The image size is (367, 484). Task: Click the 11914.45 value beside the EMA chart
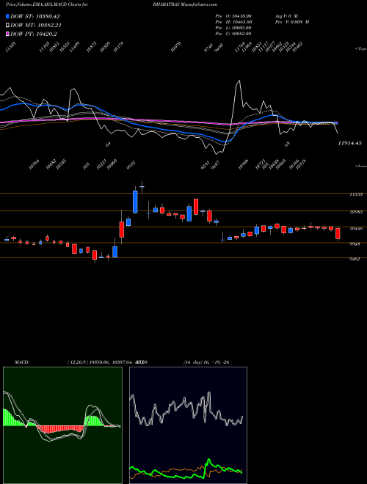pos(349,143)
